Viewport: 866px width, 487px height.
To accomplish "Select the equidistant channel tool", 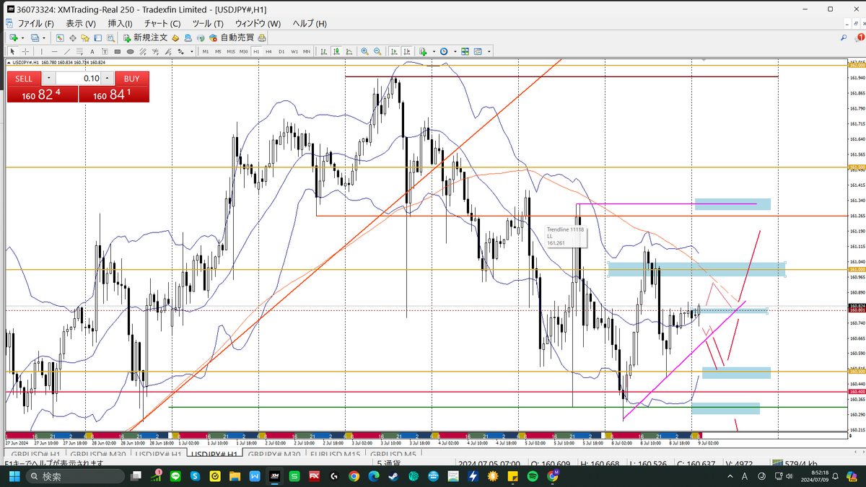I will 143,51.
